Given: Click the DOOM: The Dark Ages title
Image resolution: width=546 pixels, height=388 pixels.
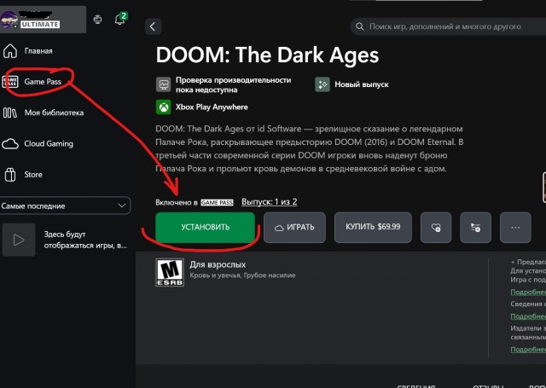Looking at the screenshot, I should coord(267,55).
